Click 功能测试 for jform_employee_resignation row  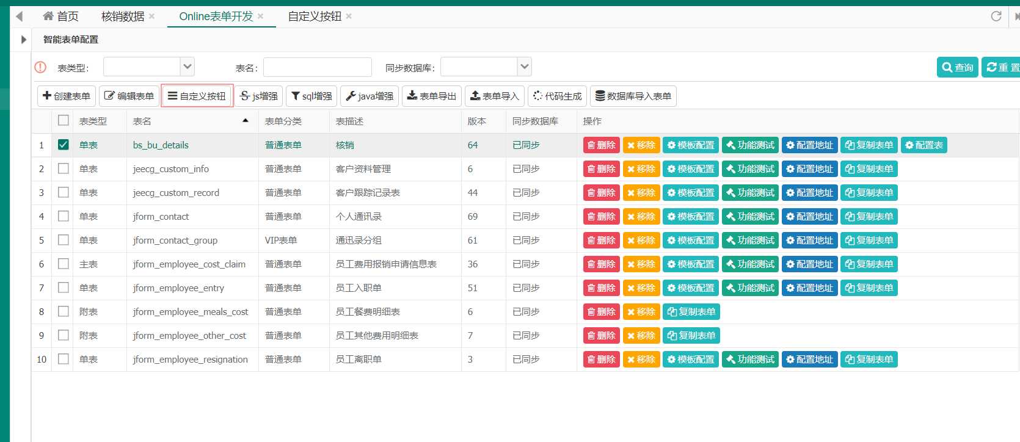750,360
